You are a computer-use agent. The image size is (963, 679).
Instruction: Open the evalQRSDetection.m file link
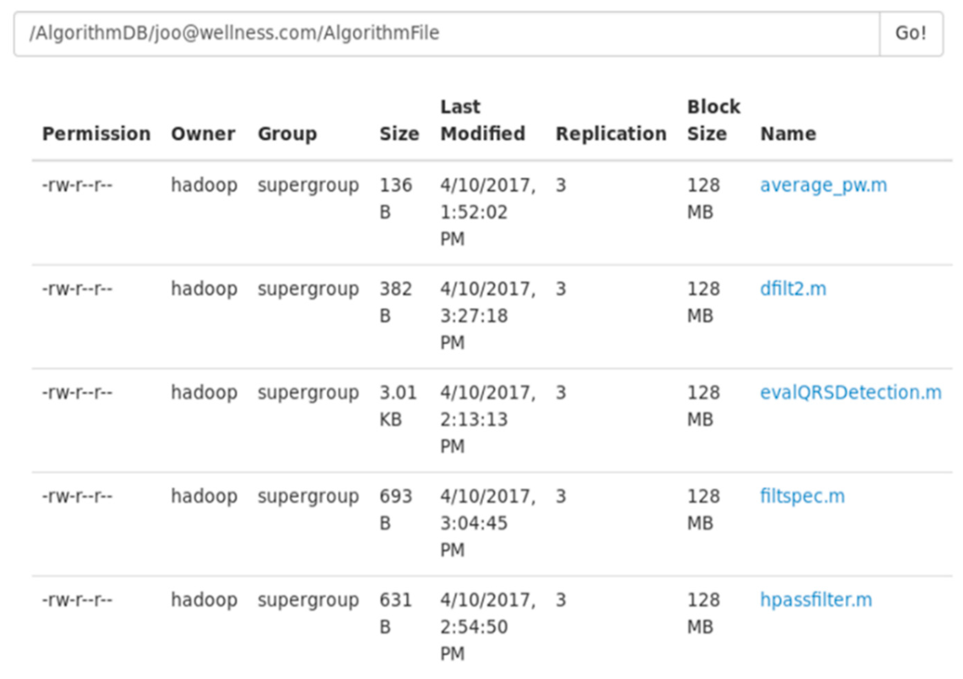[x=850, y=392]
